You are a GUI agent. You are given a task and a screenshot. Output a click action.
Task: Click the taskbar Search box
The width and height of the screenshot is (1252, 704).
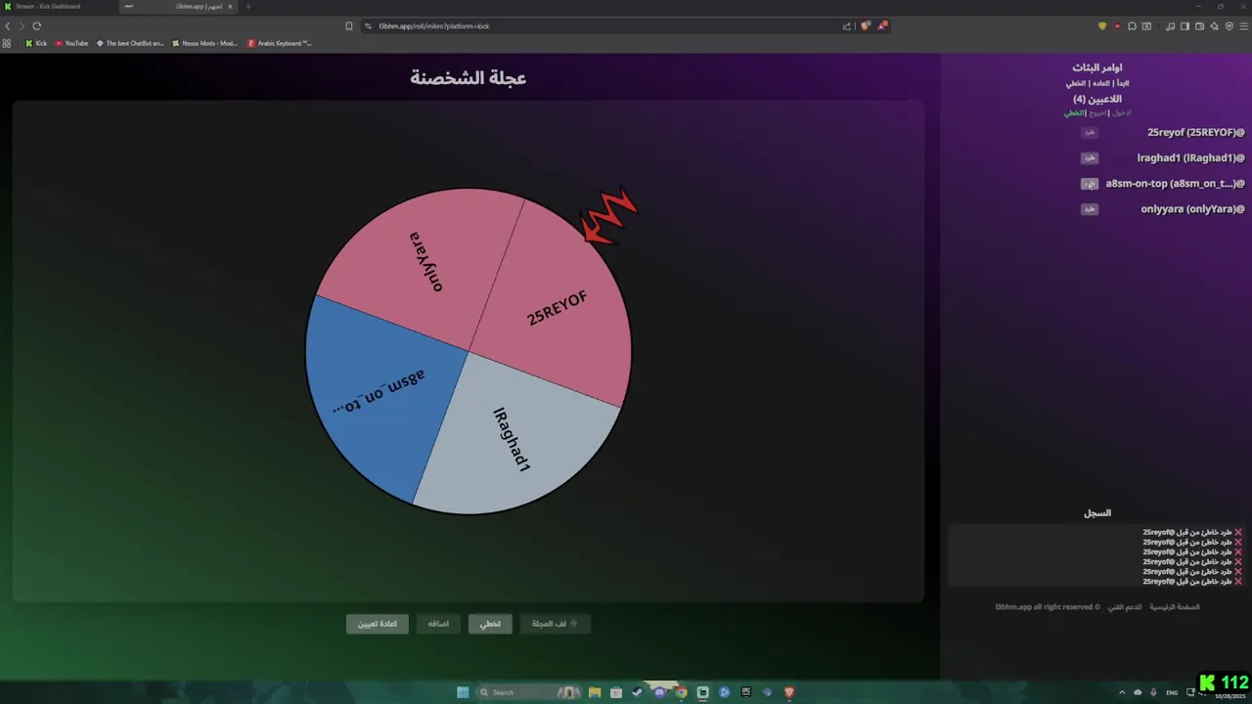click(x=528, y=692)
